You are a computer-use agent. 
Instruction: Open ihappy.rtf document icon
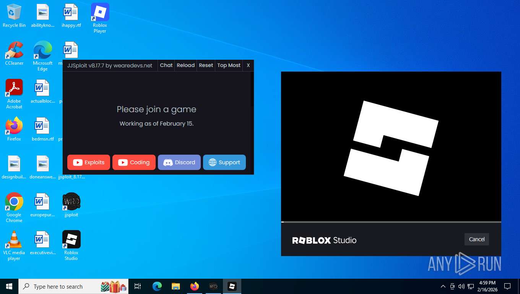[71, 16]
